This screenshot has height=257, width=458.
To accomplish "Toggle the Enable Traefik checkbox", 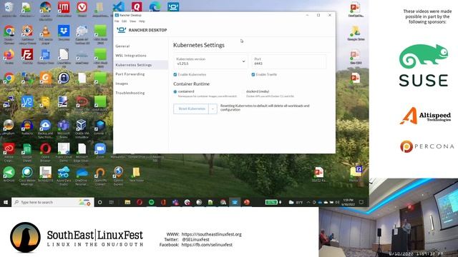I will pyautogui.click(x=253, y=74).
